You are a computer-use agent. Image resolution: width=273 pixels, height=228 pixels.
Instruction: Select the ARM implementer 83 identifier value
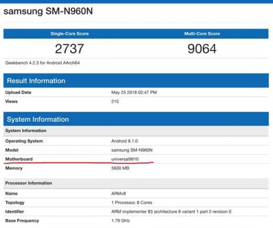click(171, 211)
